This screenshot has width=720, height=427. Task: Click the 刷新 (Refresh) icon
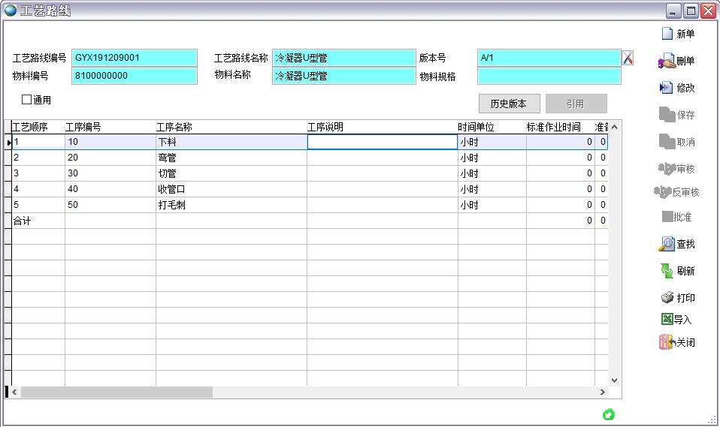coord(667,271)
